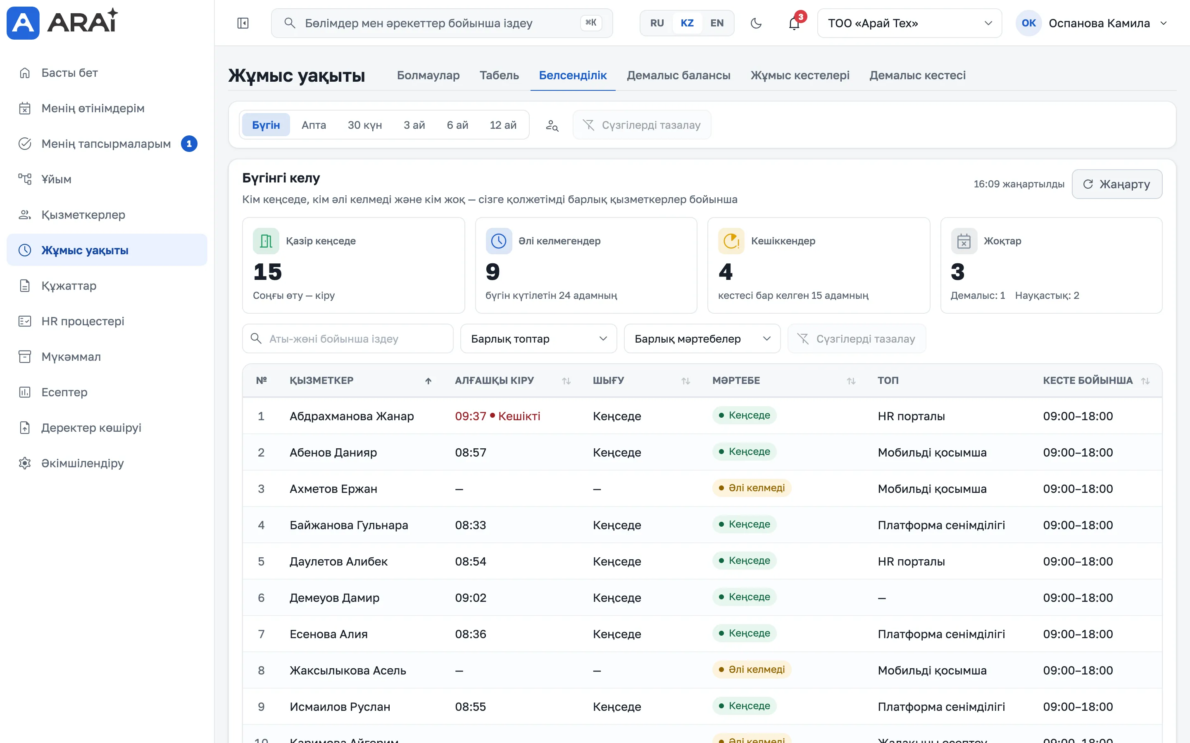Click the Жаңарту refresh button
This screenshot has width=1190, height=743.
coord(1117,184)
